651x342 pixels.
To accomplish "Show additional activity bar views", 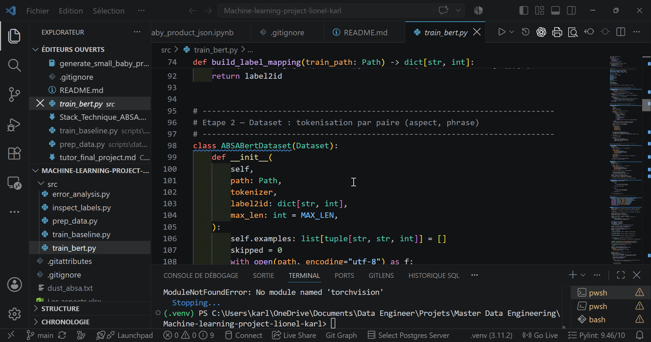I will (x=14, y=212).
